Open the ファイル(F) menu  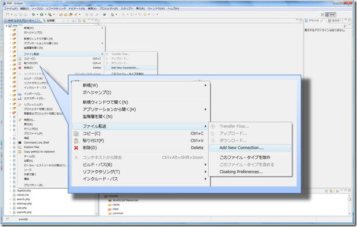click(10, 9)
